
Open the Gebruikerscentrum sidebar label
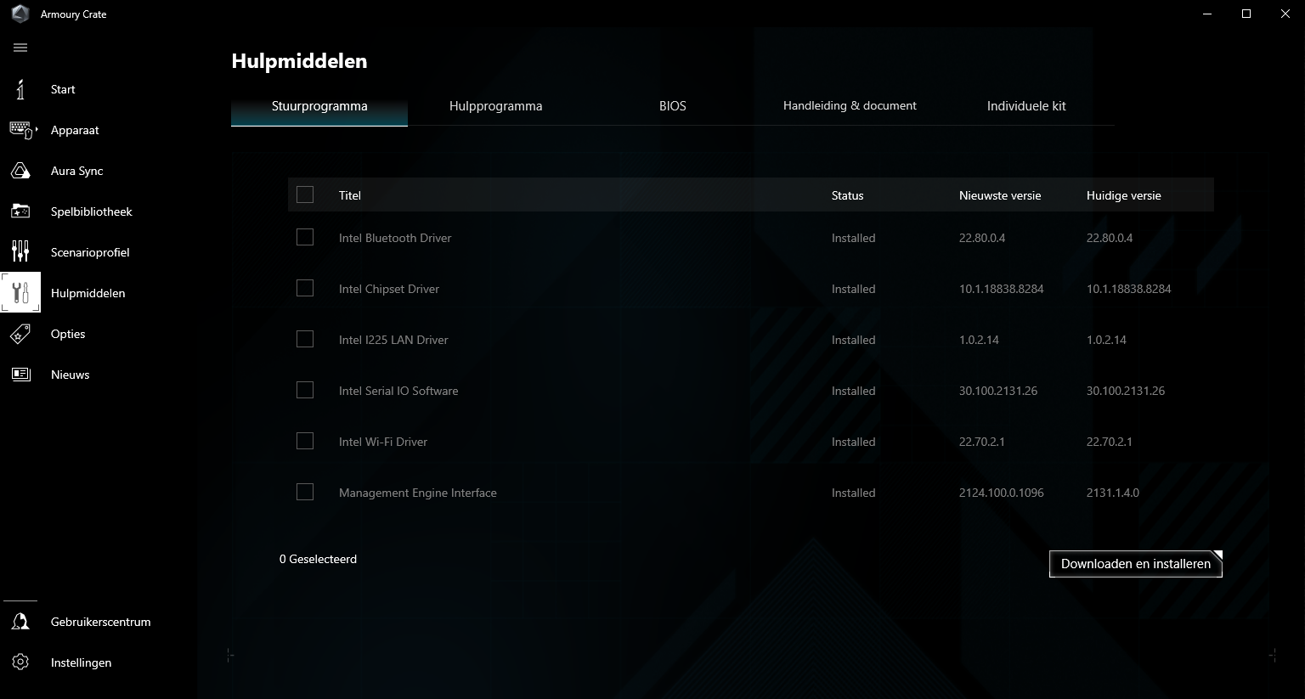tap(101, 622)
